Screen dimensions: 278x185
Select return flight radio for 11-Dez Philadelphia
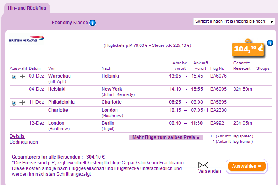point(13,103)
